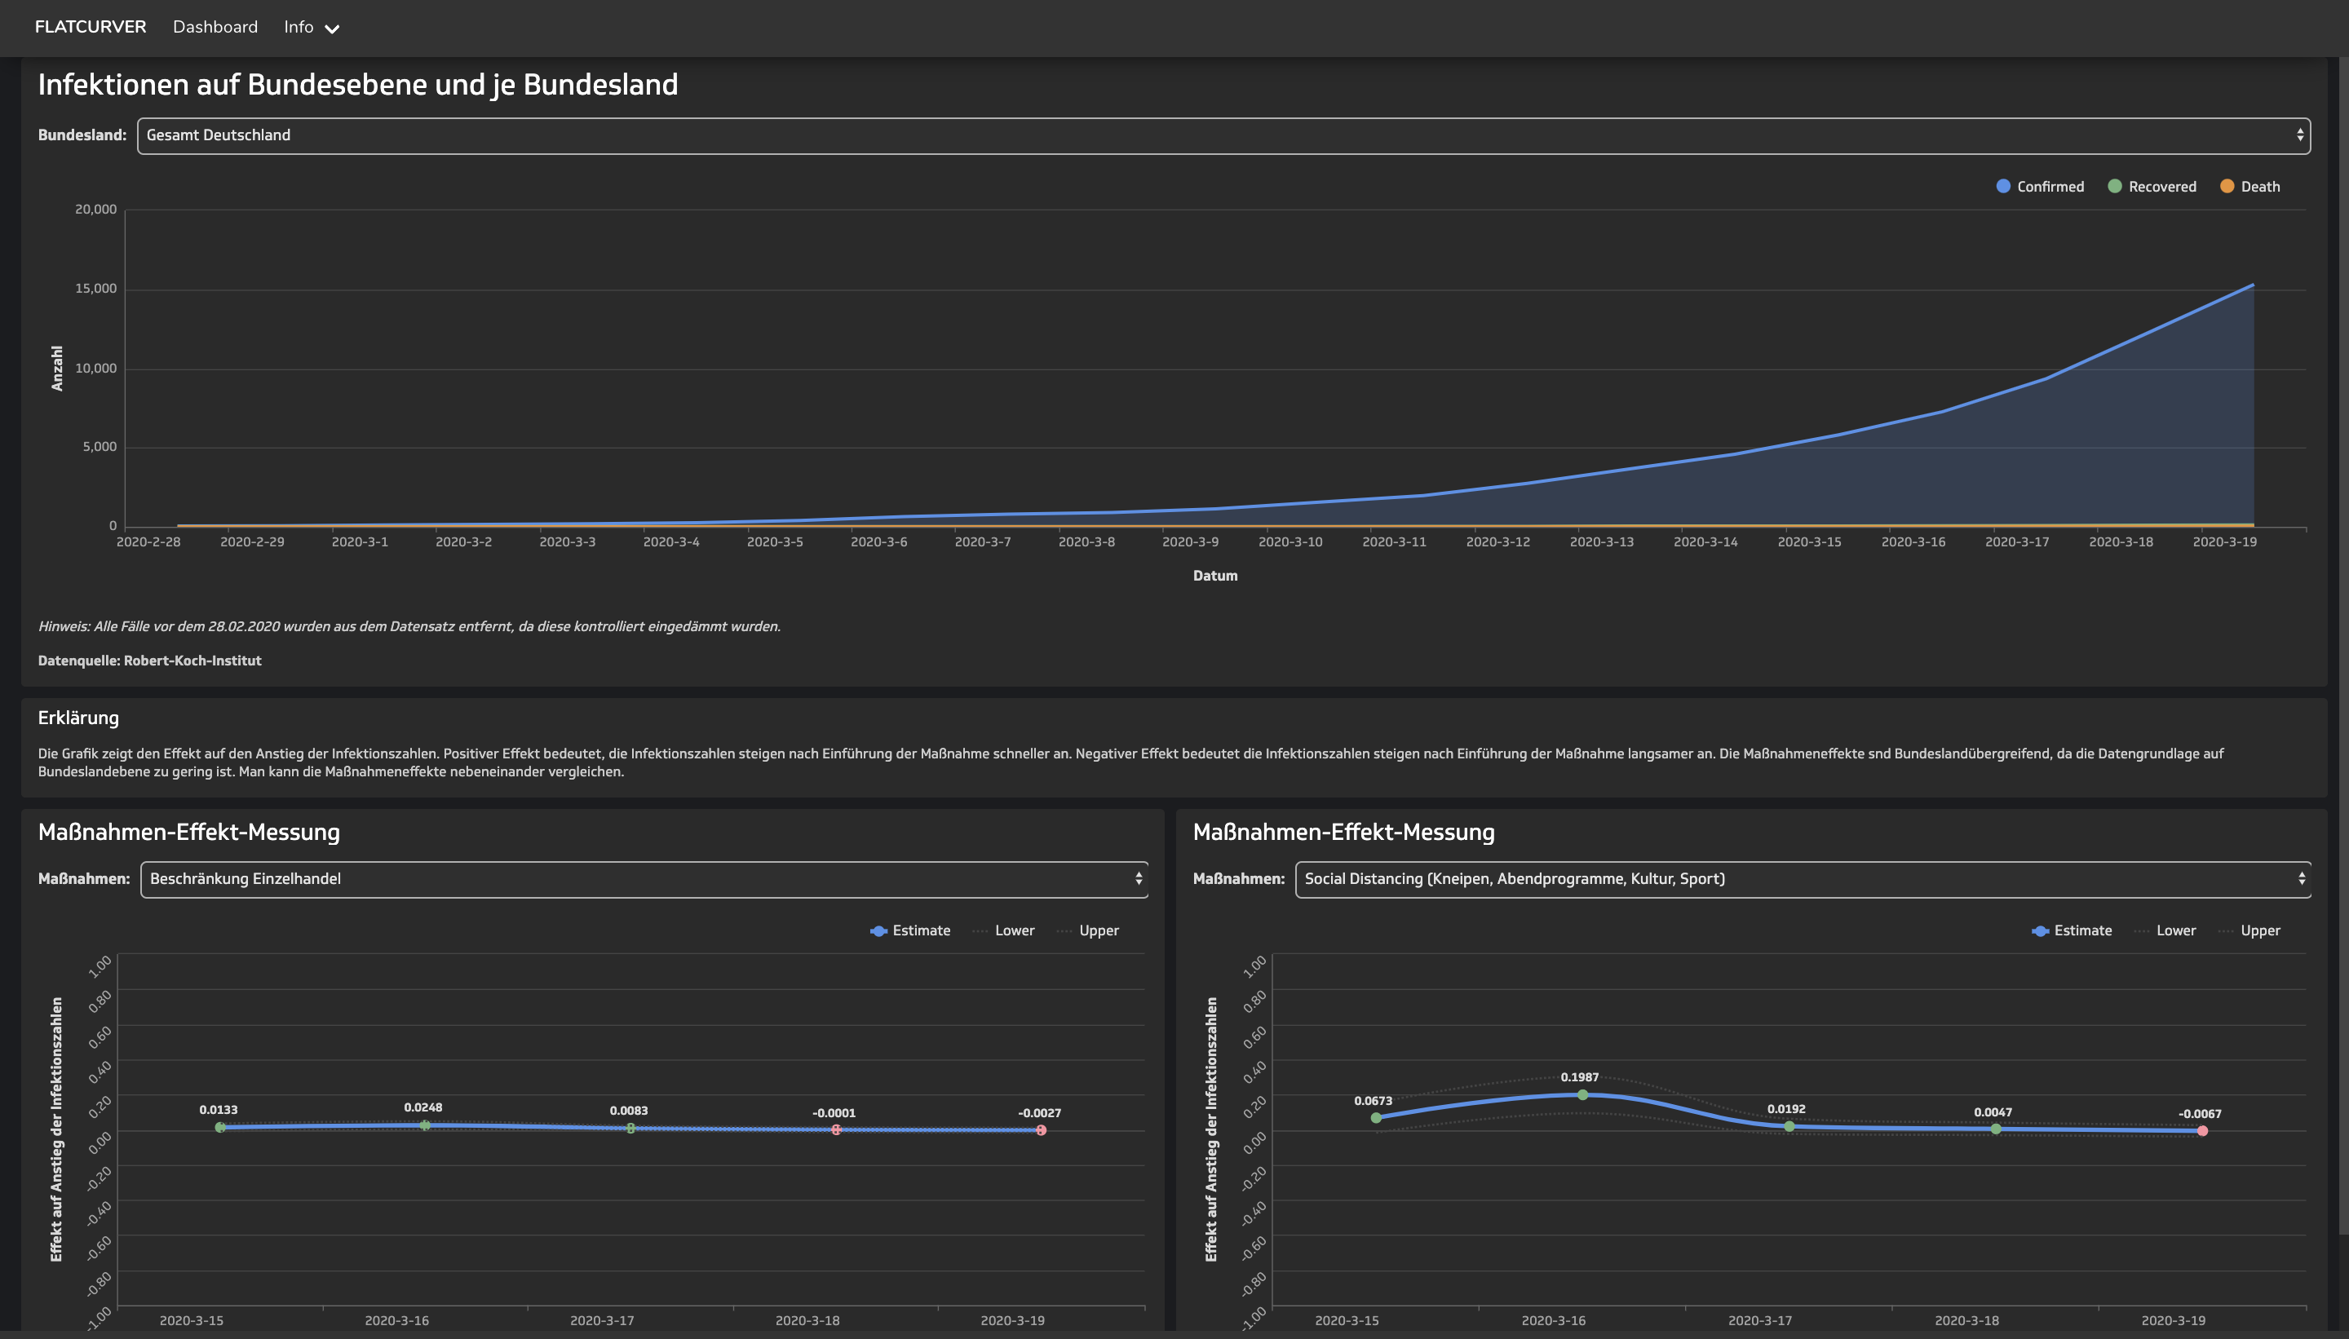Screen dimensions: 2349x1339
Task: Click the Info menu chevron arrow
Action: pos(333,29)
